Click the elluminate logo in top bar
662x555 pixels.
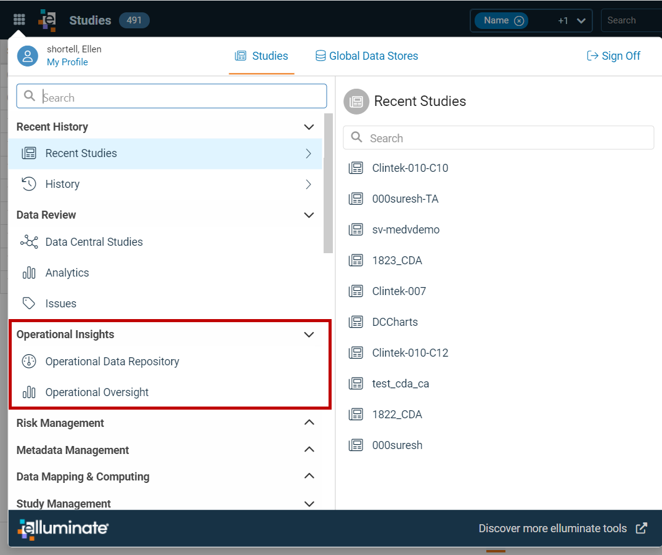click(47, 20)
